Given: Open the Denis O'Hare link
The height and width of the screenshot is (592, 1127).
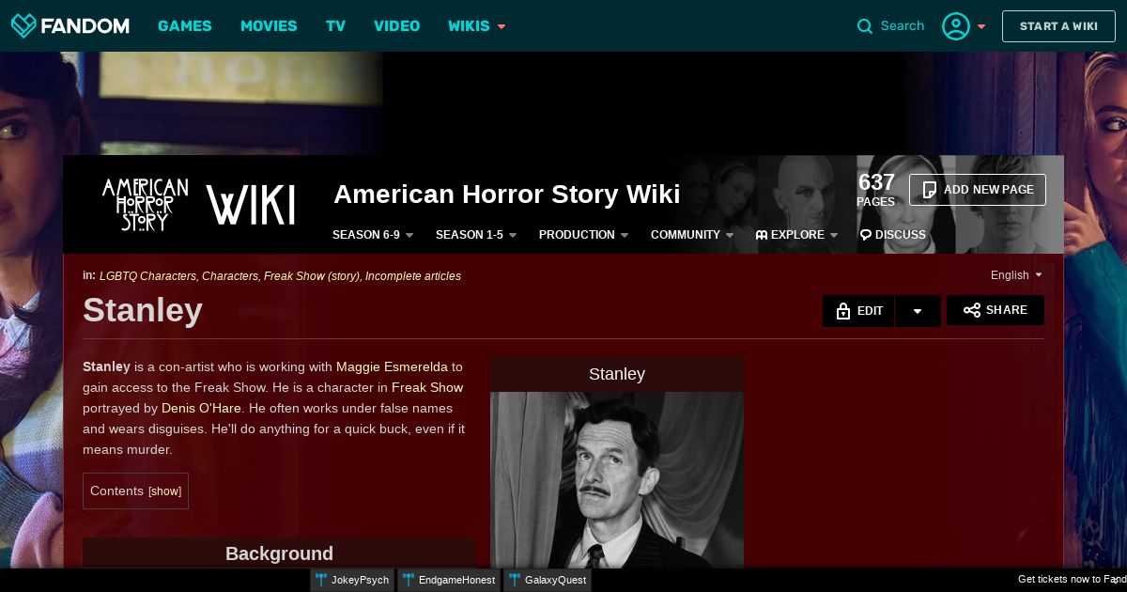Looking at the screenshot, I should 201,408.
